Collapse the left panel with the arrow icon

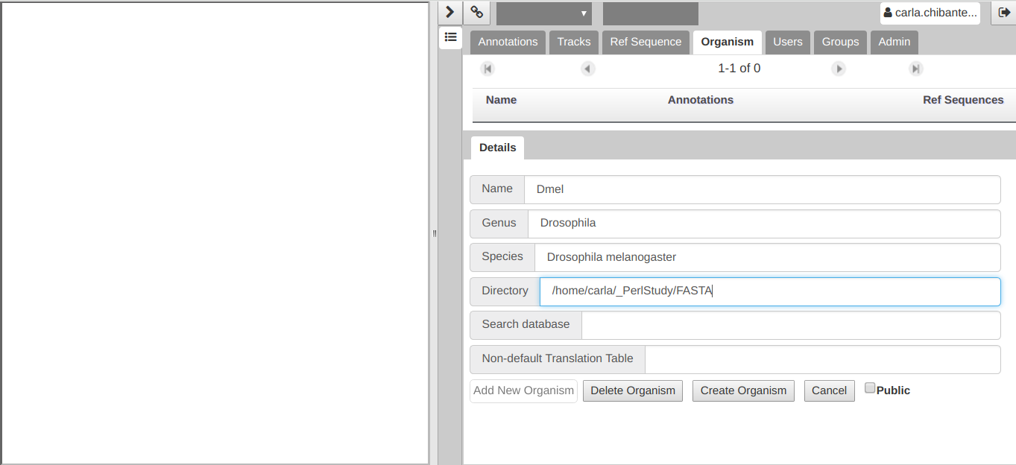point(449,12)
